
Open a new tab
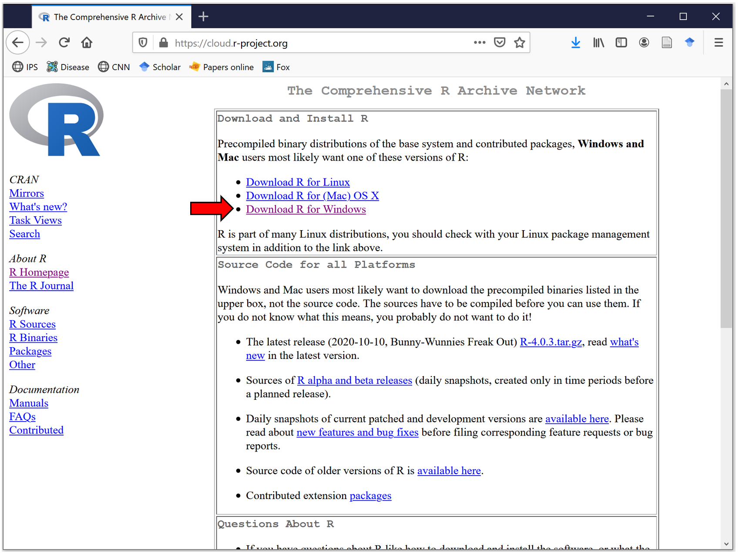coord(203,17)
